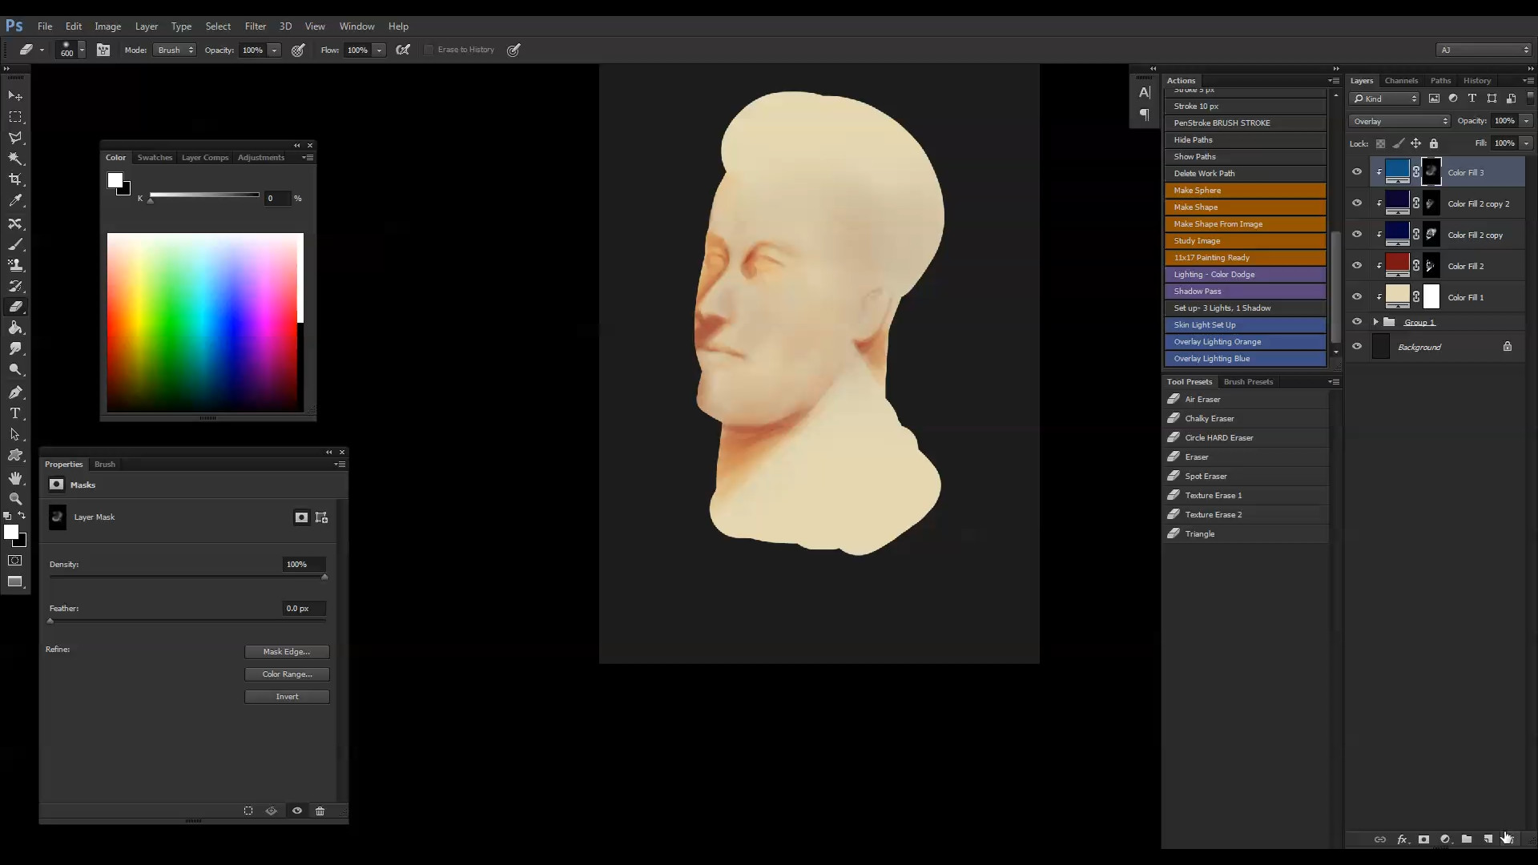Image resolution: width=1538 pixels, height=865 pixels.
Task: Click the mask trash icon in Properties
Action: (320, 811)
